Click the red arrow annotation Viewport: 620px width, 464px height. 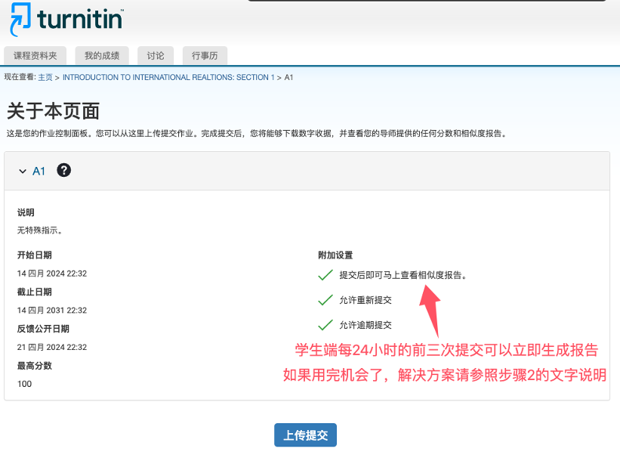pos(433,311)
